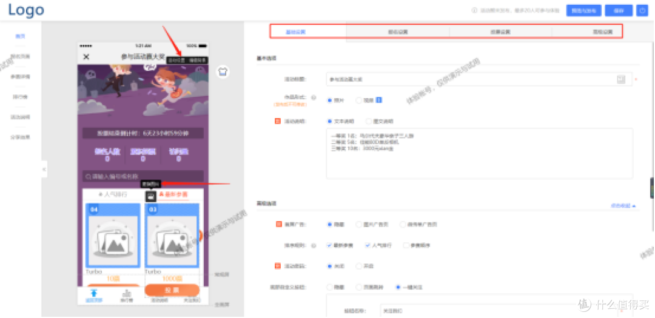The width and height of the screenshot is (655, 318).
Task: Choose one-click follow for bottom custom button
Action: [398, 287]
